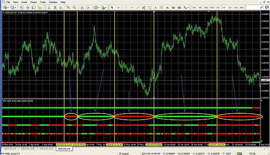Screen dimensions: 270x155
Task: Click the Indicators list icon
Action: pyautogui.click(x=103, y=8)
